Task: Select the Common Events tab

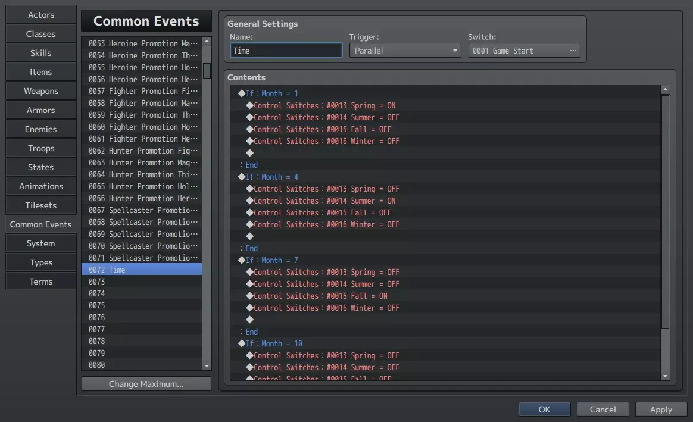Action: tap(40, 224)
